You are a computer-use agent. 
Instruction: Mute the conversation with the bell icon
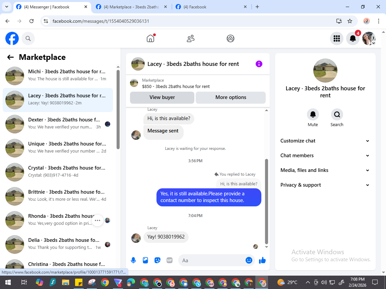coord(313,114)
